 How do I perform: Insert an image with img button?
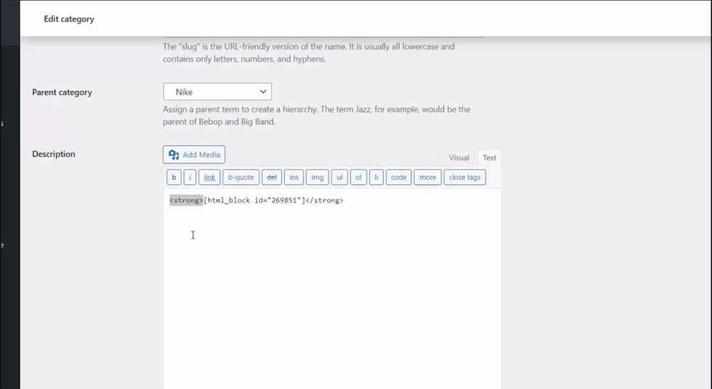pyautogui.click(x=318, y=177)
